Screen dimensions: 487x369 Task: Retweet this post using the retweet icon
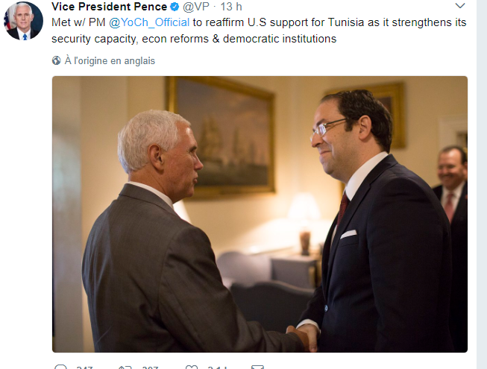pos(125,368)
